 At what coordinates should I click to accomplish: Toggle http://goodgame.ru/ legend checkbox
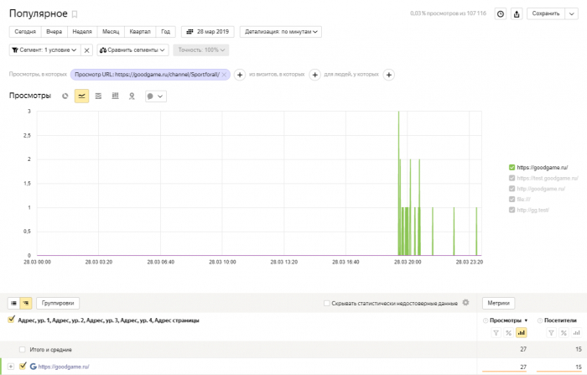(x=512, y=189)
